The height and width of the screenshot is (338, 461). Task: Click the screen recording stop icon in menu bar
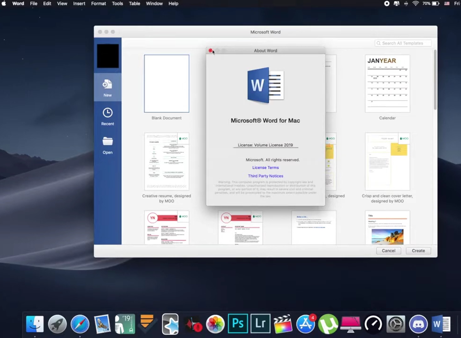[x=387, y=3]
